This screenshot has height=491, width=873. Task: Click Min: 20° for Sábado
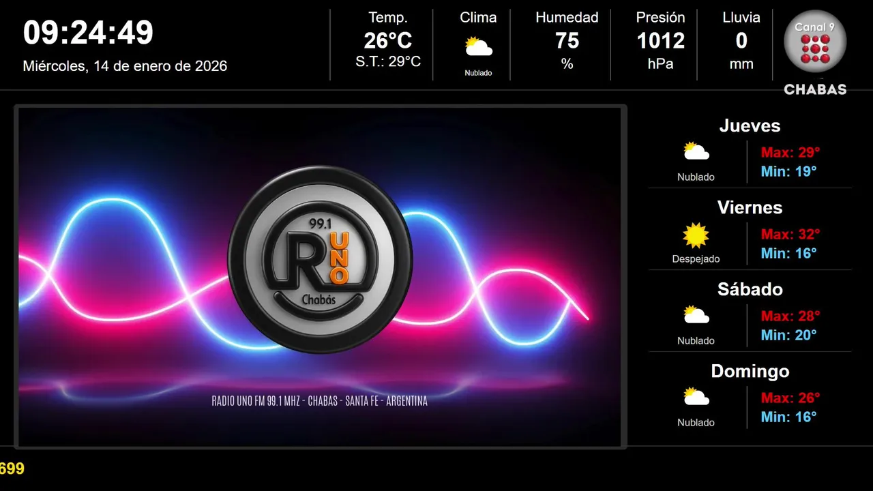click(788, 335)
